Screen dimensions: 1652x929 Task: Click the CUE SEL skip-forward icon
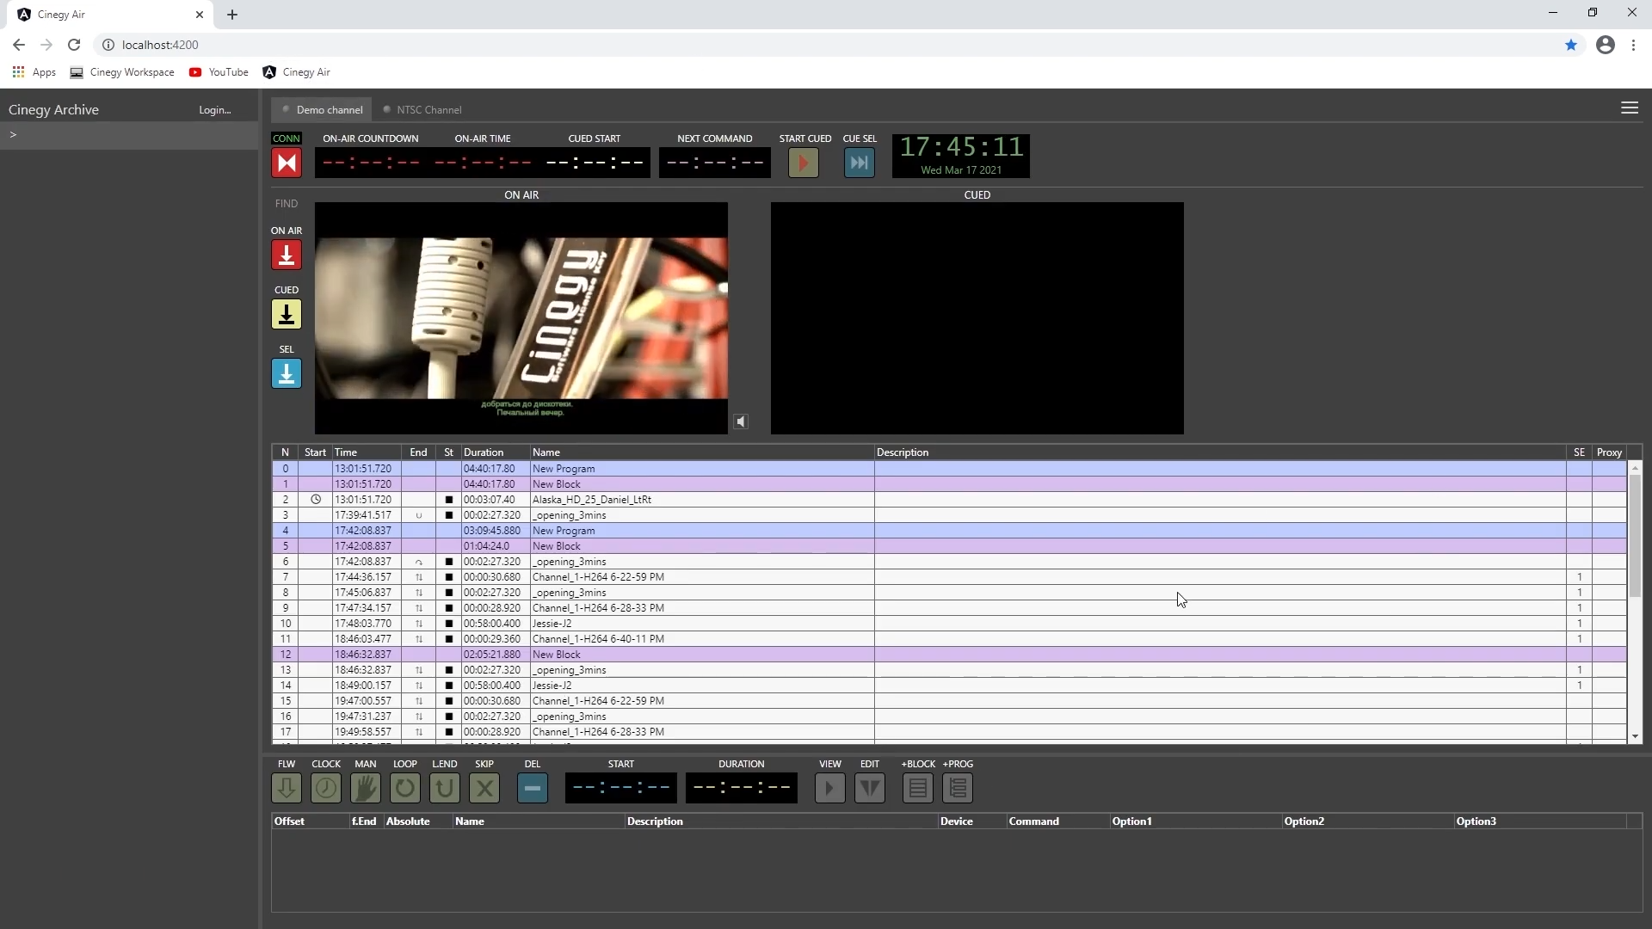860,163
